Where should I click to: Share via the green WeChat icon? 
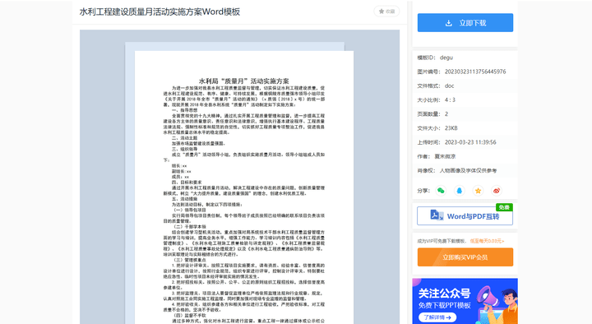441,191
